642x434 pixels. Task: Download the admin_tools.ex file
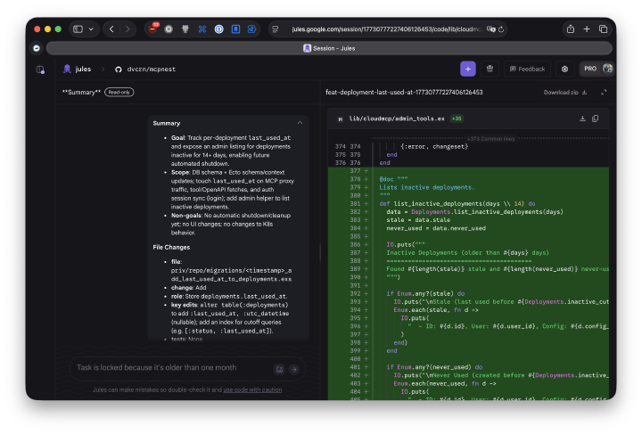pyautogui.click(x=582, y=119)
